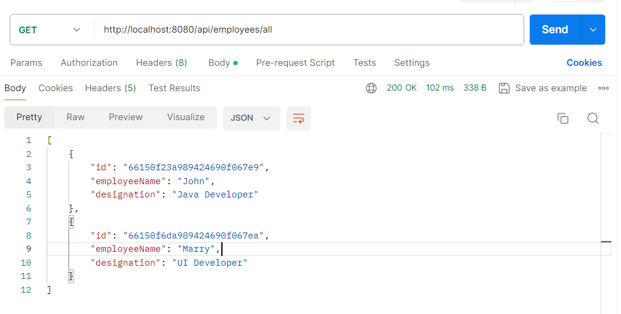Open the Pre-request Script tab

pos(295,63)
